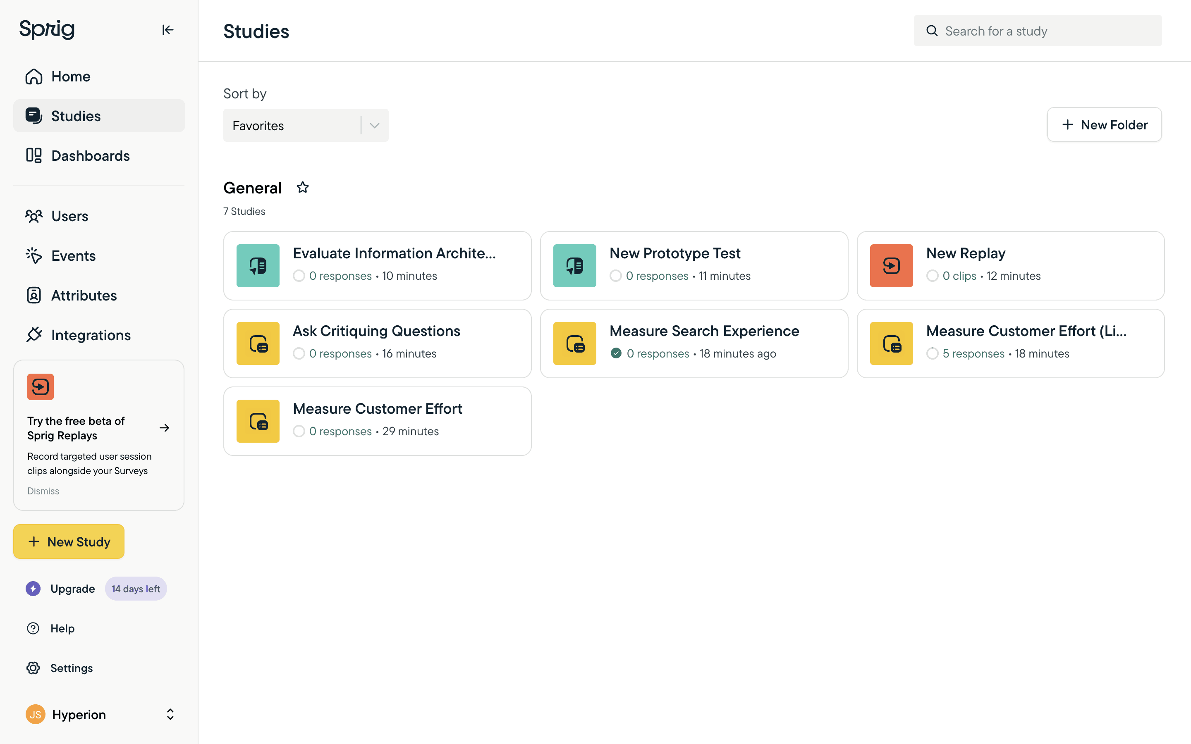Click the Search for a study field
1191x744 pixels.
point(1038,31)
